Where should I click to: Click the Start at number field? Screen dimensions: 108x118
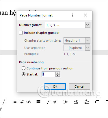[x=49, y=74]
